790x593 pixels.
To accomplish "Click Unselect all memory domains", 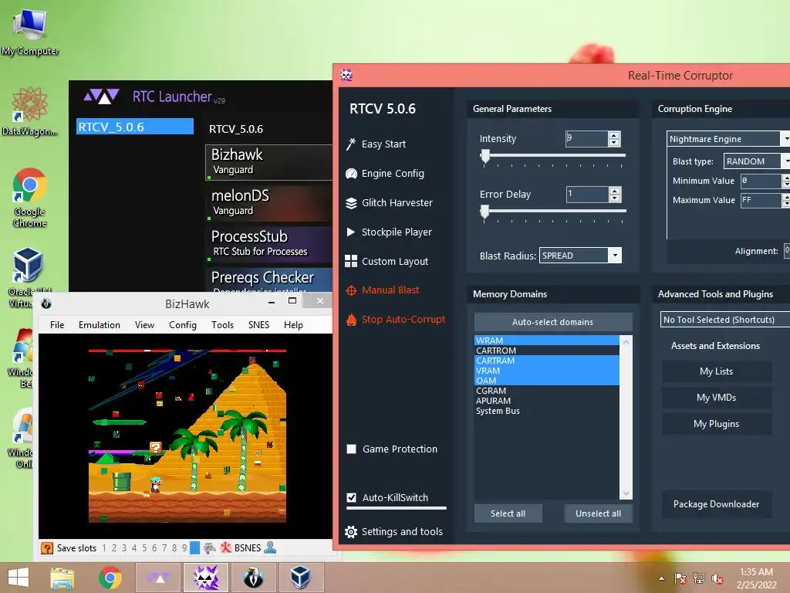I will click(x=598, y=513).
